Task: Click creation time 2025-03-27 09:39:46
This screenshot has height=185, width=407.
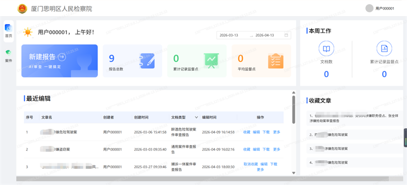Action: 150,167
